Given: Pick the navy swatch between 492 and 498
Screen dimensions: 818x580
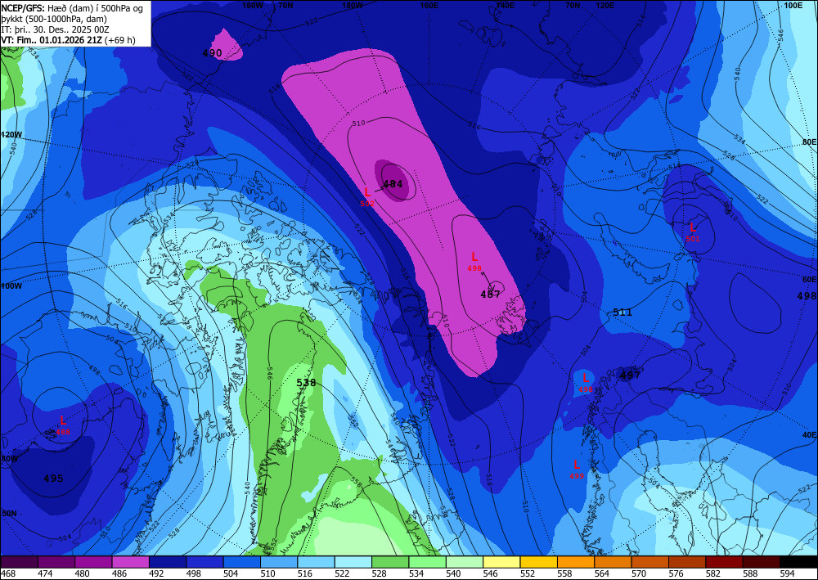Looking at the screenshot, I should point(168,562).
